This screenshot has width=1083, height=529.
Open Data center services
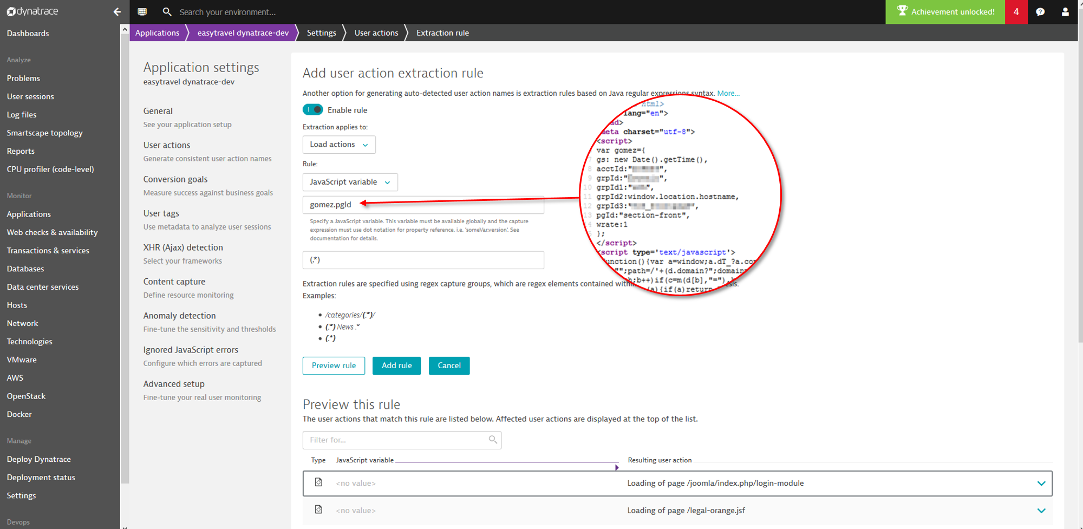(x=43, y=287)
